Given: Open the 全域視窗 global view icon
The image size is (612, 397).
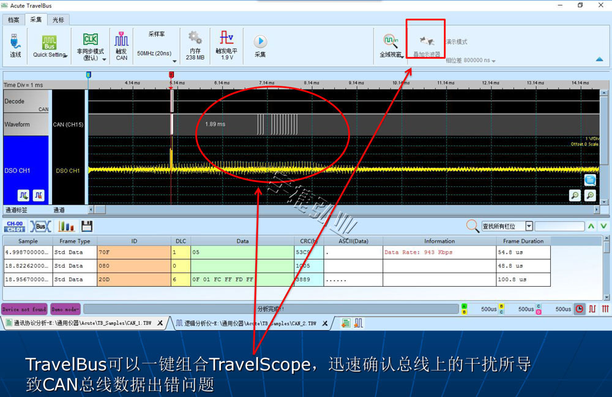Looking at the screenshot, I should click(390, 40).
